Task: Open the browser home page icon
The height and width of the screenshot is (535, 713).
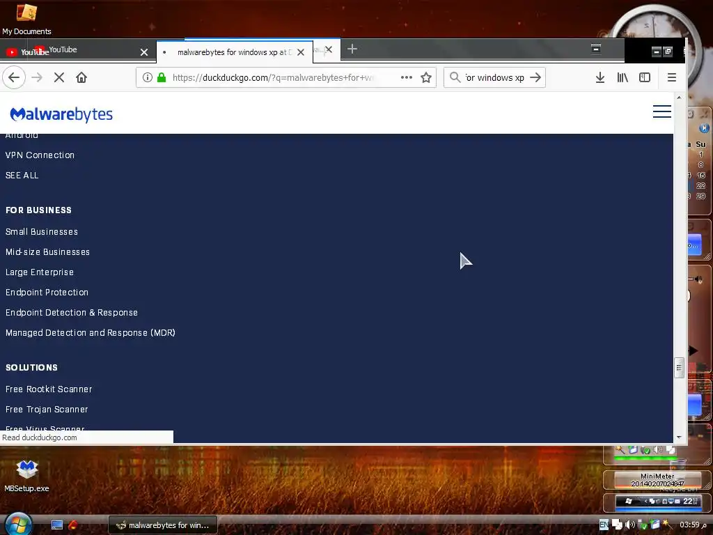Action: [81, 77]
